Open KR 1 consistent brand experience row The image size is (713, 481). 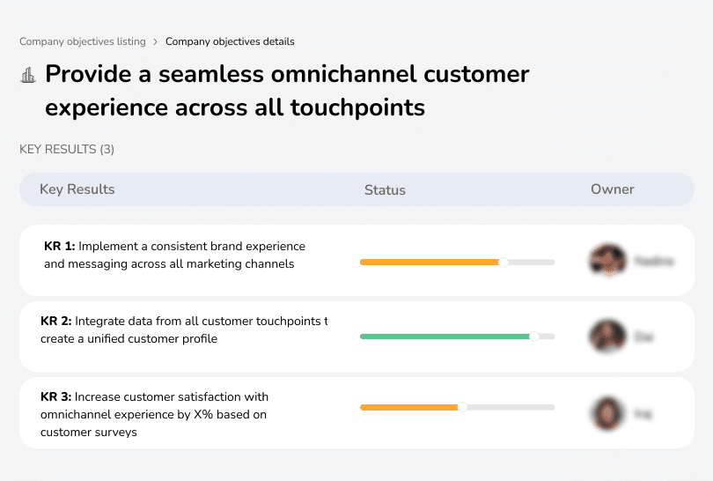[x=174, y=255]
